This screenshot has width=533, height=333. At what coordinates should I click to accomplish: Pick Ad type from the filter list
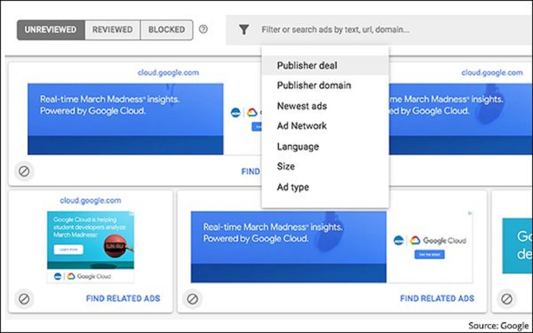pos(293,187)
